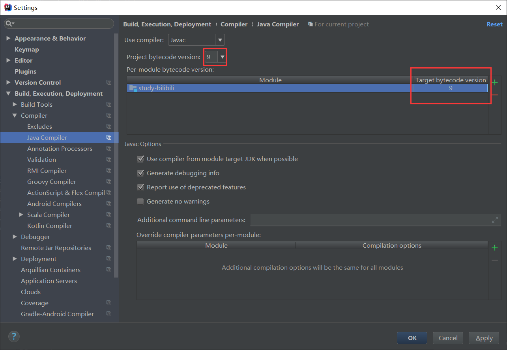507x350 pixels.
Task: Select ActionScript & Flex Compiler settings
Action: pos(66,193)
